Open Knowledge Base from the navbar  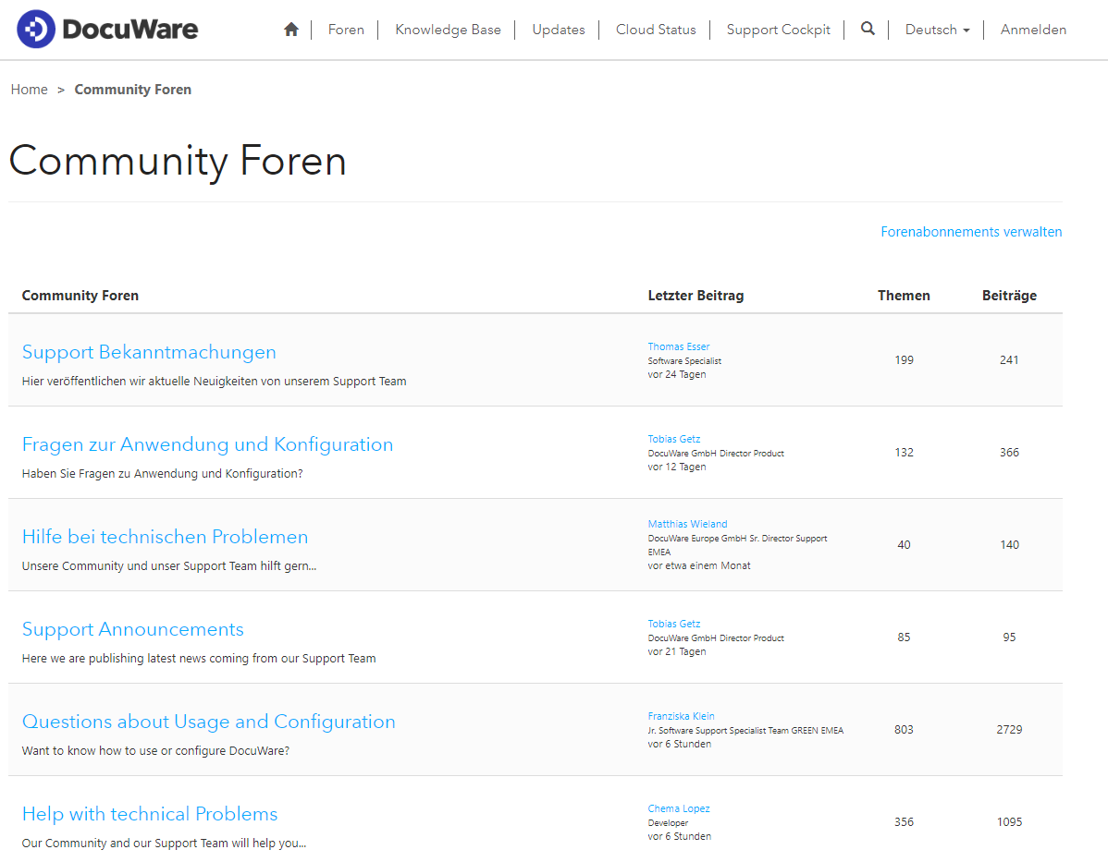tap(448, 30)
